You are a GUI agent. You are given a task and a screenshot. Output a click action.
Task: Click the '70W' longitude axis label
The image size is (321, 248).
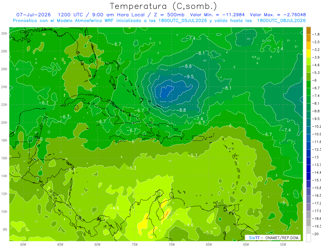point(172,245)
